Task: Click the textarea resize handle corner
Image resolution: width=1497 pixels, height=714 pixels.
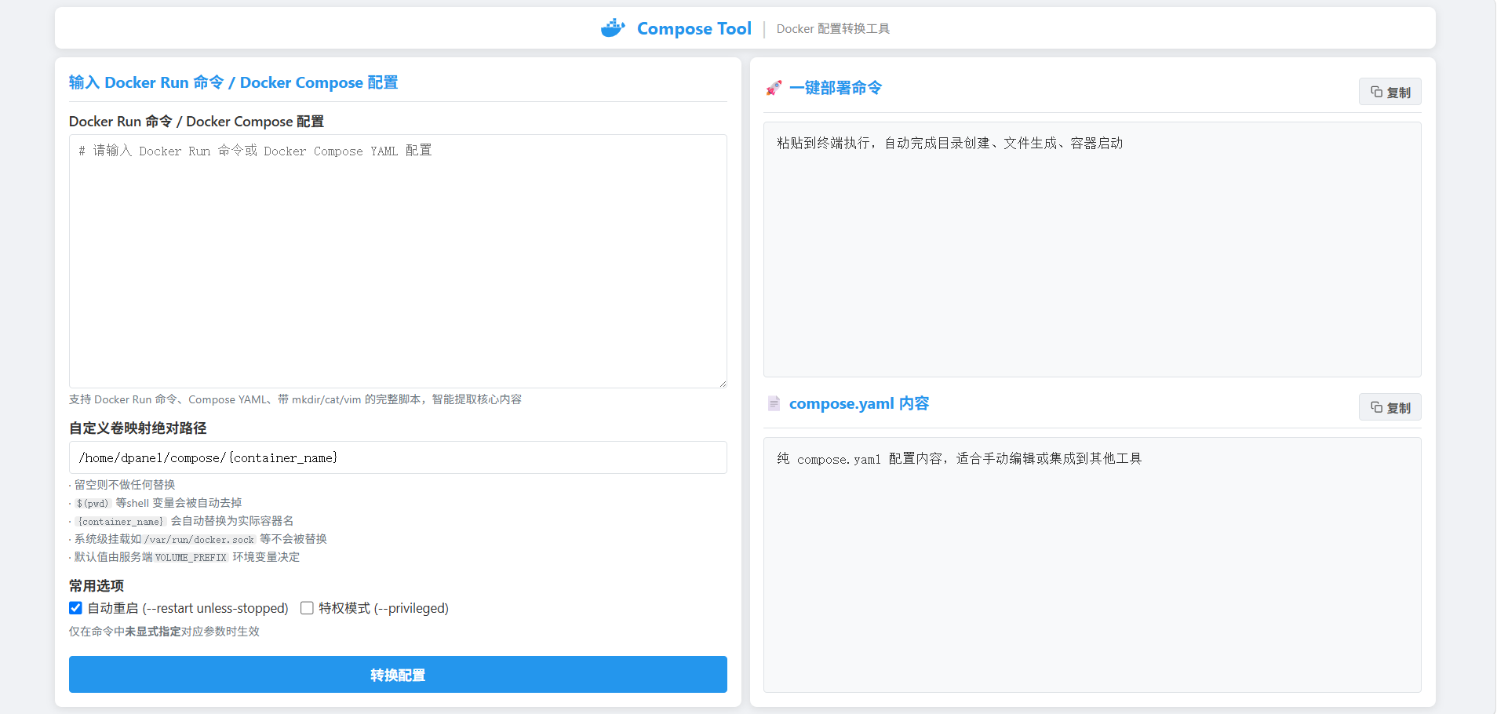Action: pyautogui.click(x=722, y=383)
